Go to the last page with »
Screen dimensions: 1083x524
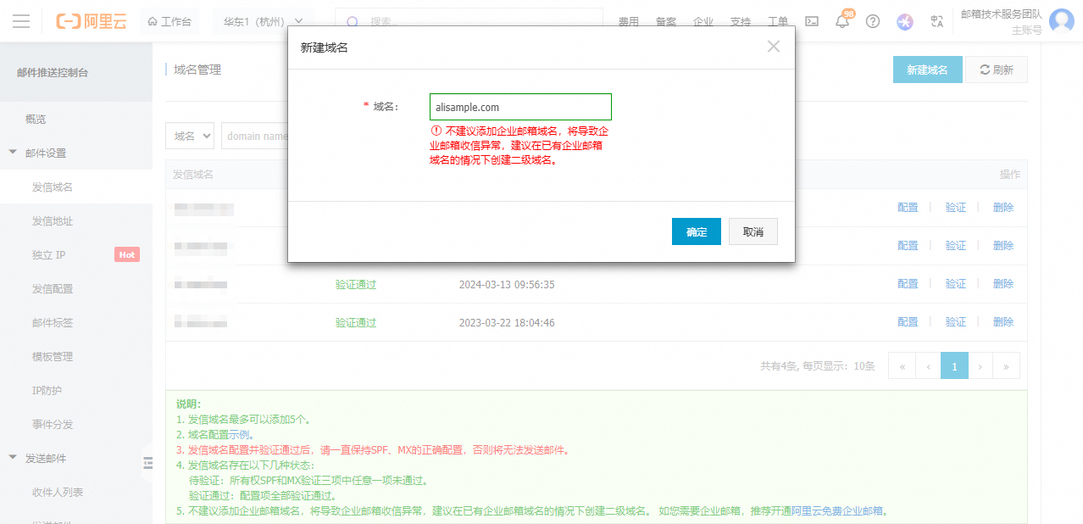click(x=1007, y=366)
